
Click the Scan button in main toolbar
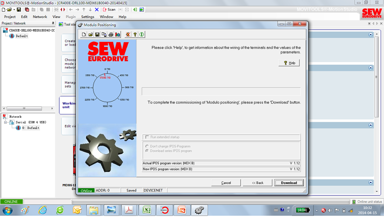(x=109, y=9)
